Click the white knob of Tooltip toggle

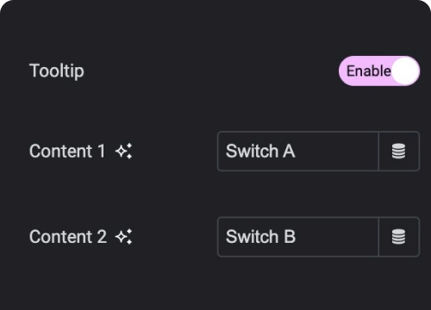(405, 71)
